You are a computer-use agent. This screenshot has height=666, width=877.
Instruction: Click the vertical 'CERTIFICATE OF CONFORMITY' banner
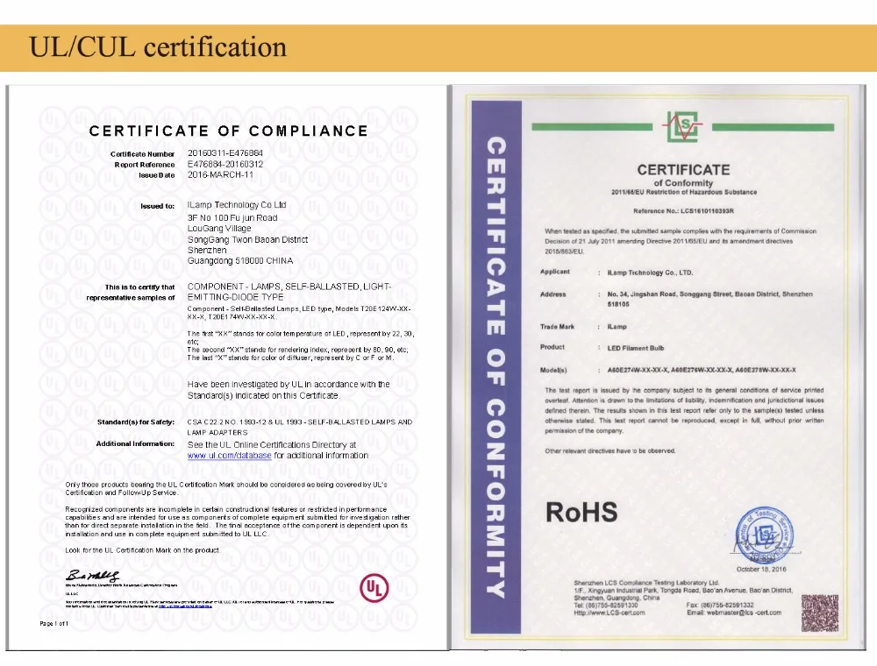point(496,367)
